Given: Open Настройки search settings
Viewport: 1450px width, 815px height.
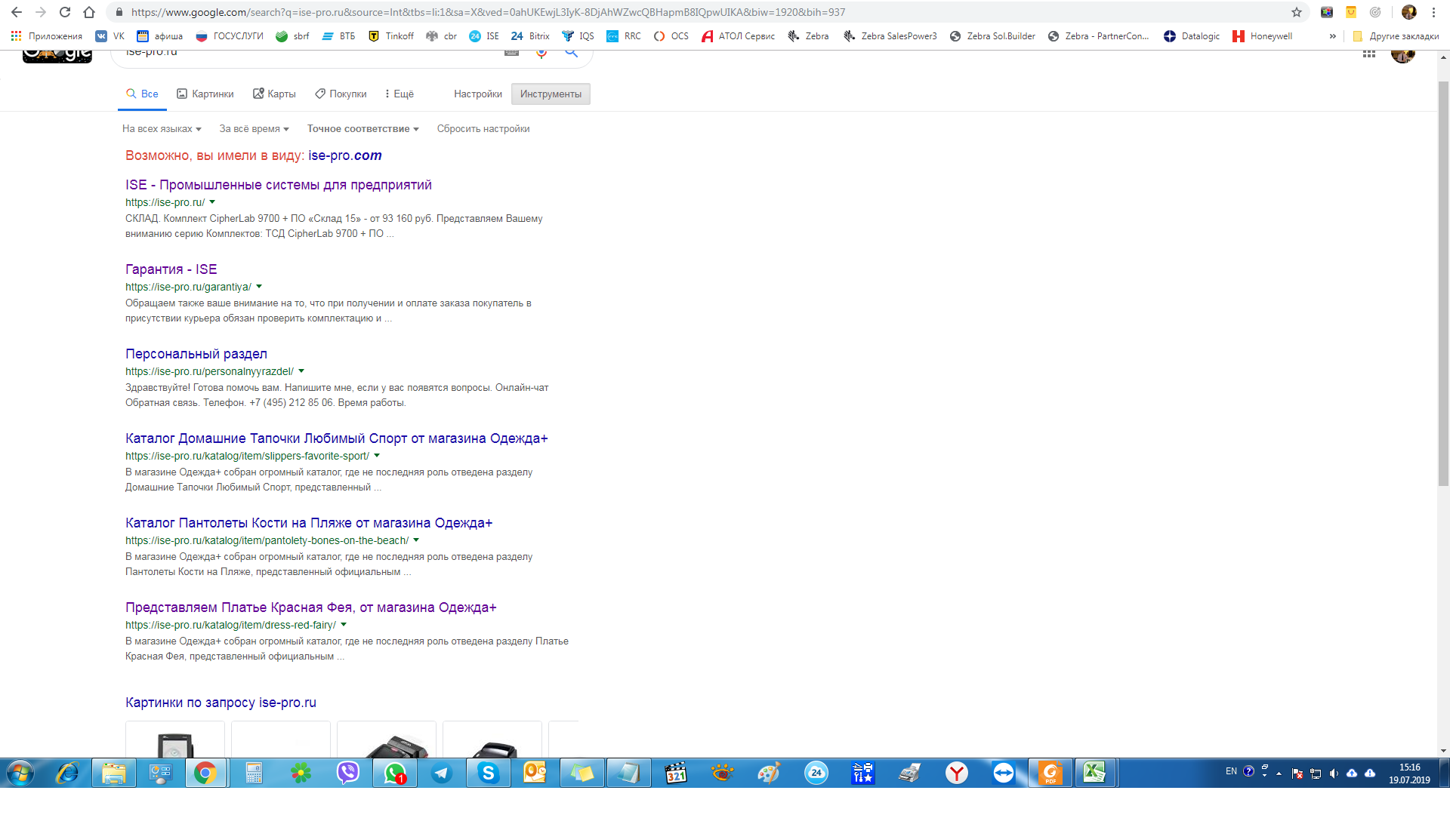Looking at the screenshot, I should pos(478,94).
